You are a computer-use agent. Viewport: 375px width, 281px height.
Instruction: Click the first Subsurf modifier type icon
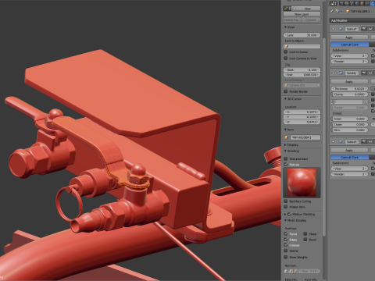[x=341, y=29]
